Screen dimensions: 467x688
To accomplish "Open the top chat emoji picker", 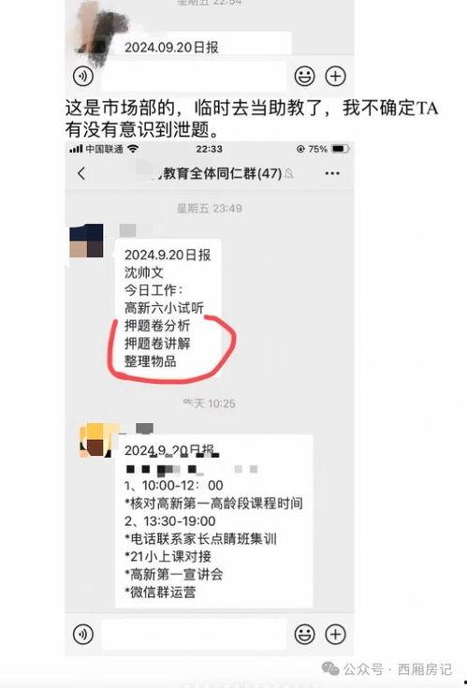I will (x=304, y=76).
